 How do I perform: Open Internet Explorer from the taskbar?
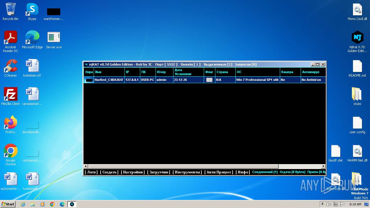tap(23, 204)
